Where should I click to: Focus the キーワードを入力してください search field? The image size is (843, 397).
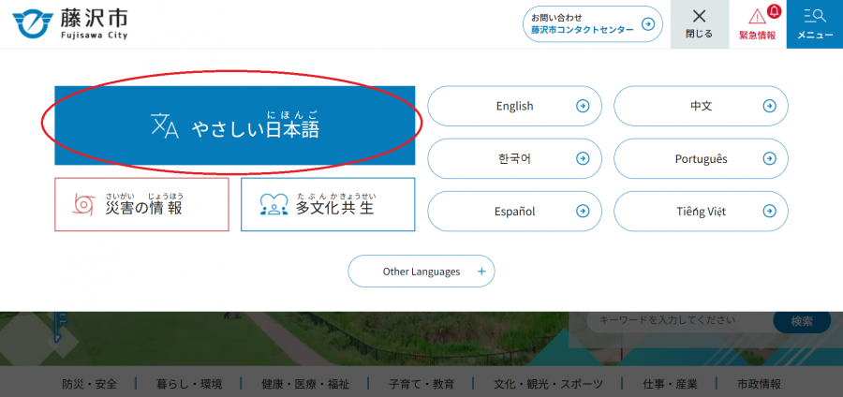(x=680, y=321)
